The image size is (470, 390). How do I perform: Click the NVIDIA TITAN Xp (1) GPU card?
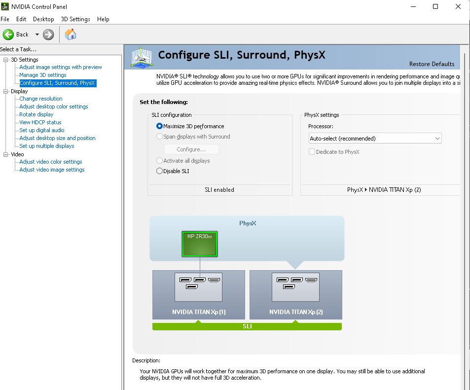[x=198, y=295]
